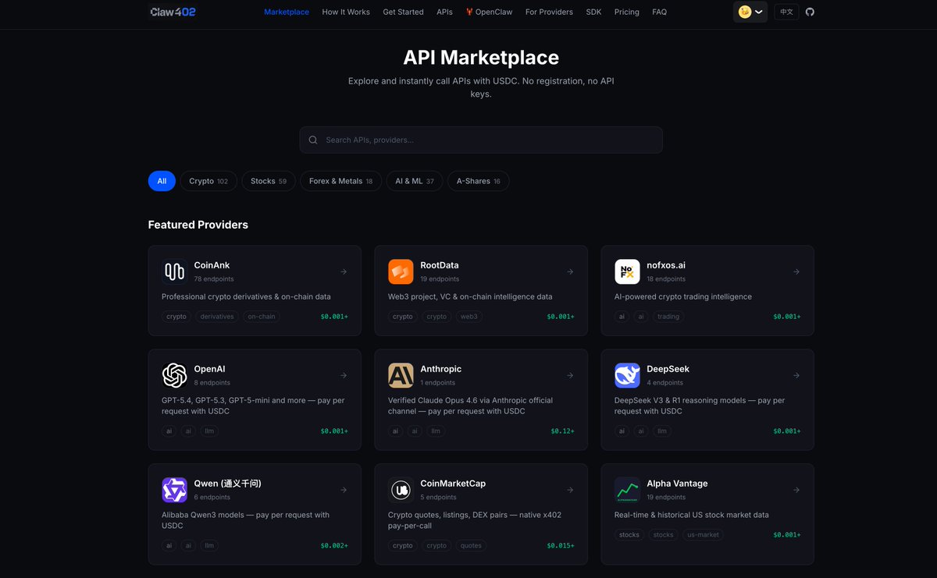The width and height of the screenshot is (937, 578).
Task: Click the llm tag on OpenAI card
Action: [x=209, y=431]
